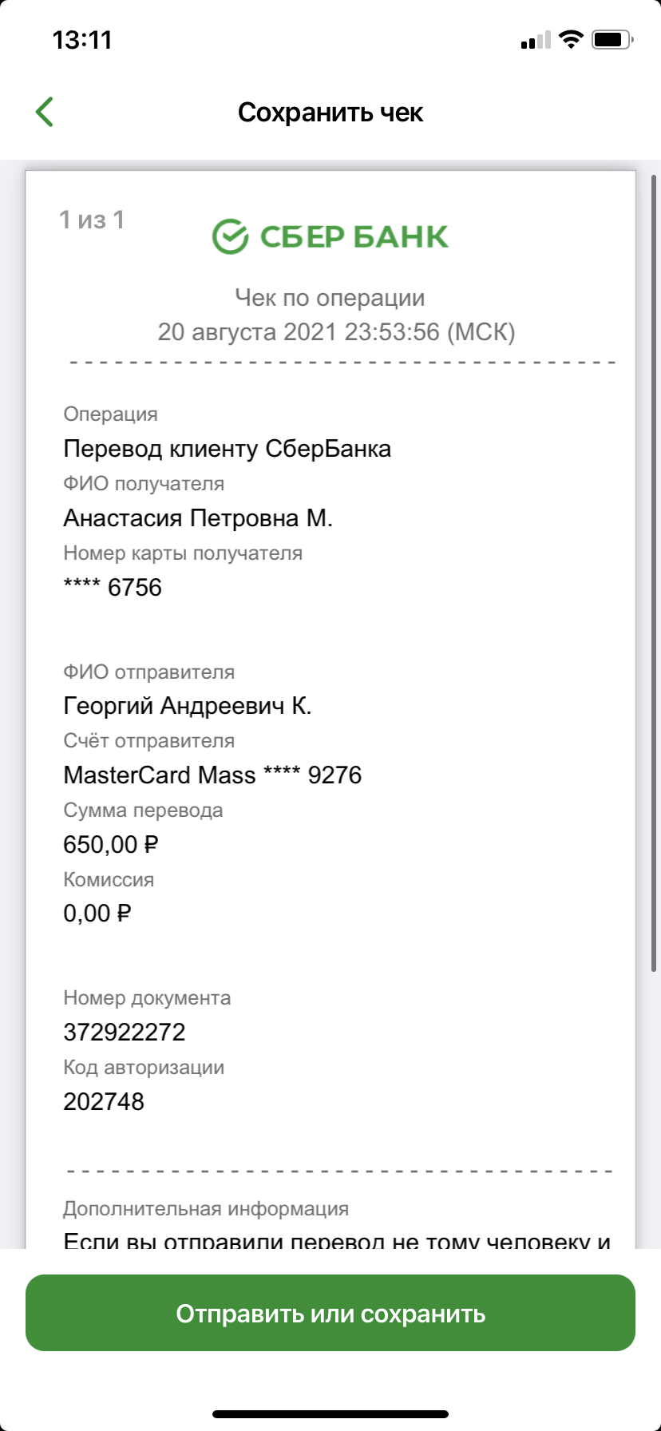Screen dimensions: 661x1431
Task: Tap the page counter 1 из 1
Action: 92,220
